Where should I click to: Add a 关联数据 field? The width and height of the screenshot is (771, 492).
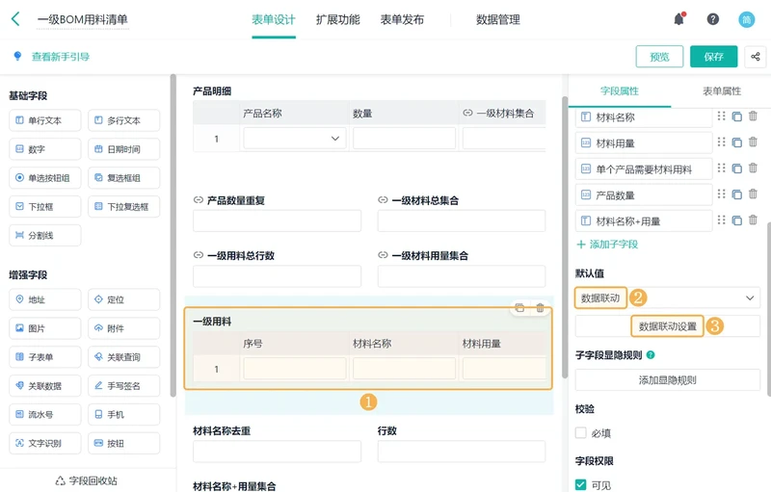[x=44, y=386]
